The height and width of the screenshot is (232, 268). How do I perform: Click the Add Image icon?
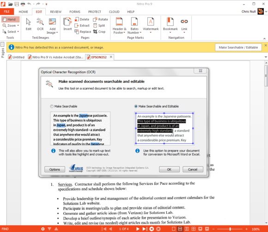coord(52,22)
